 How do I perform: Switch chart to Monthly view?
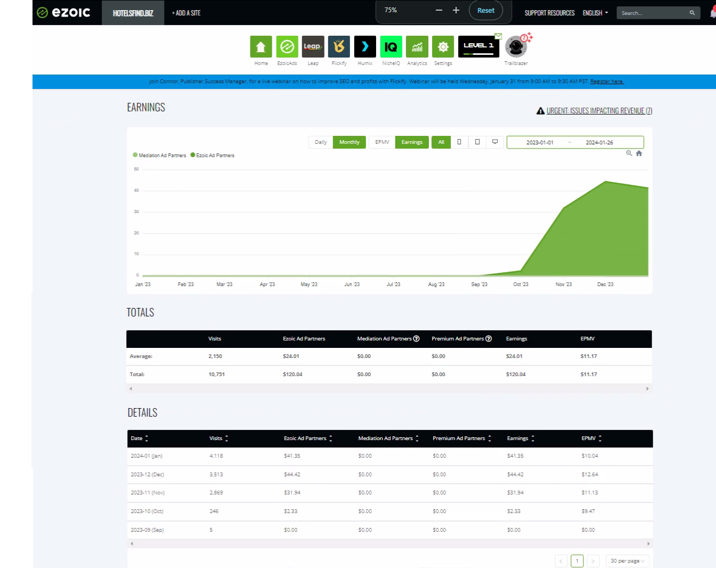tap(349, 142)
